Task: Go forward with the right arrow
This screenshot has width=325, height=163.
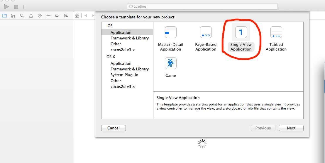Action: [93, 15]
